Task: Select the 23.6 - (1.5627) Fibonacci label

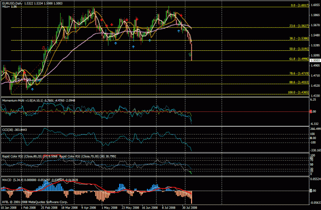Action: 299,26
